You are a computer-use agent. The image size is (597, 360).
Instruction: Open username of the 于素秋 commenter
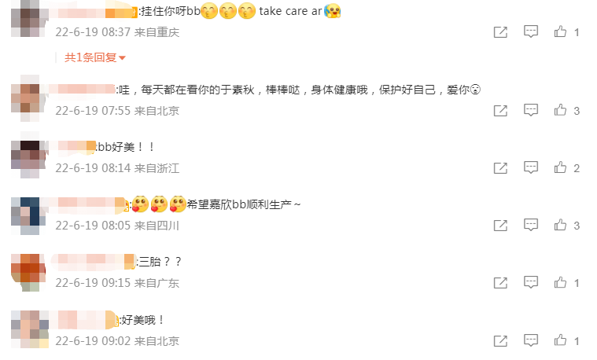tap(82, 89)
